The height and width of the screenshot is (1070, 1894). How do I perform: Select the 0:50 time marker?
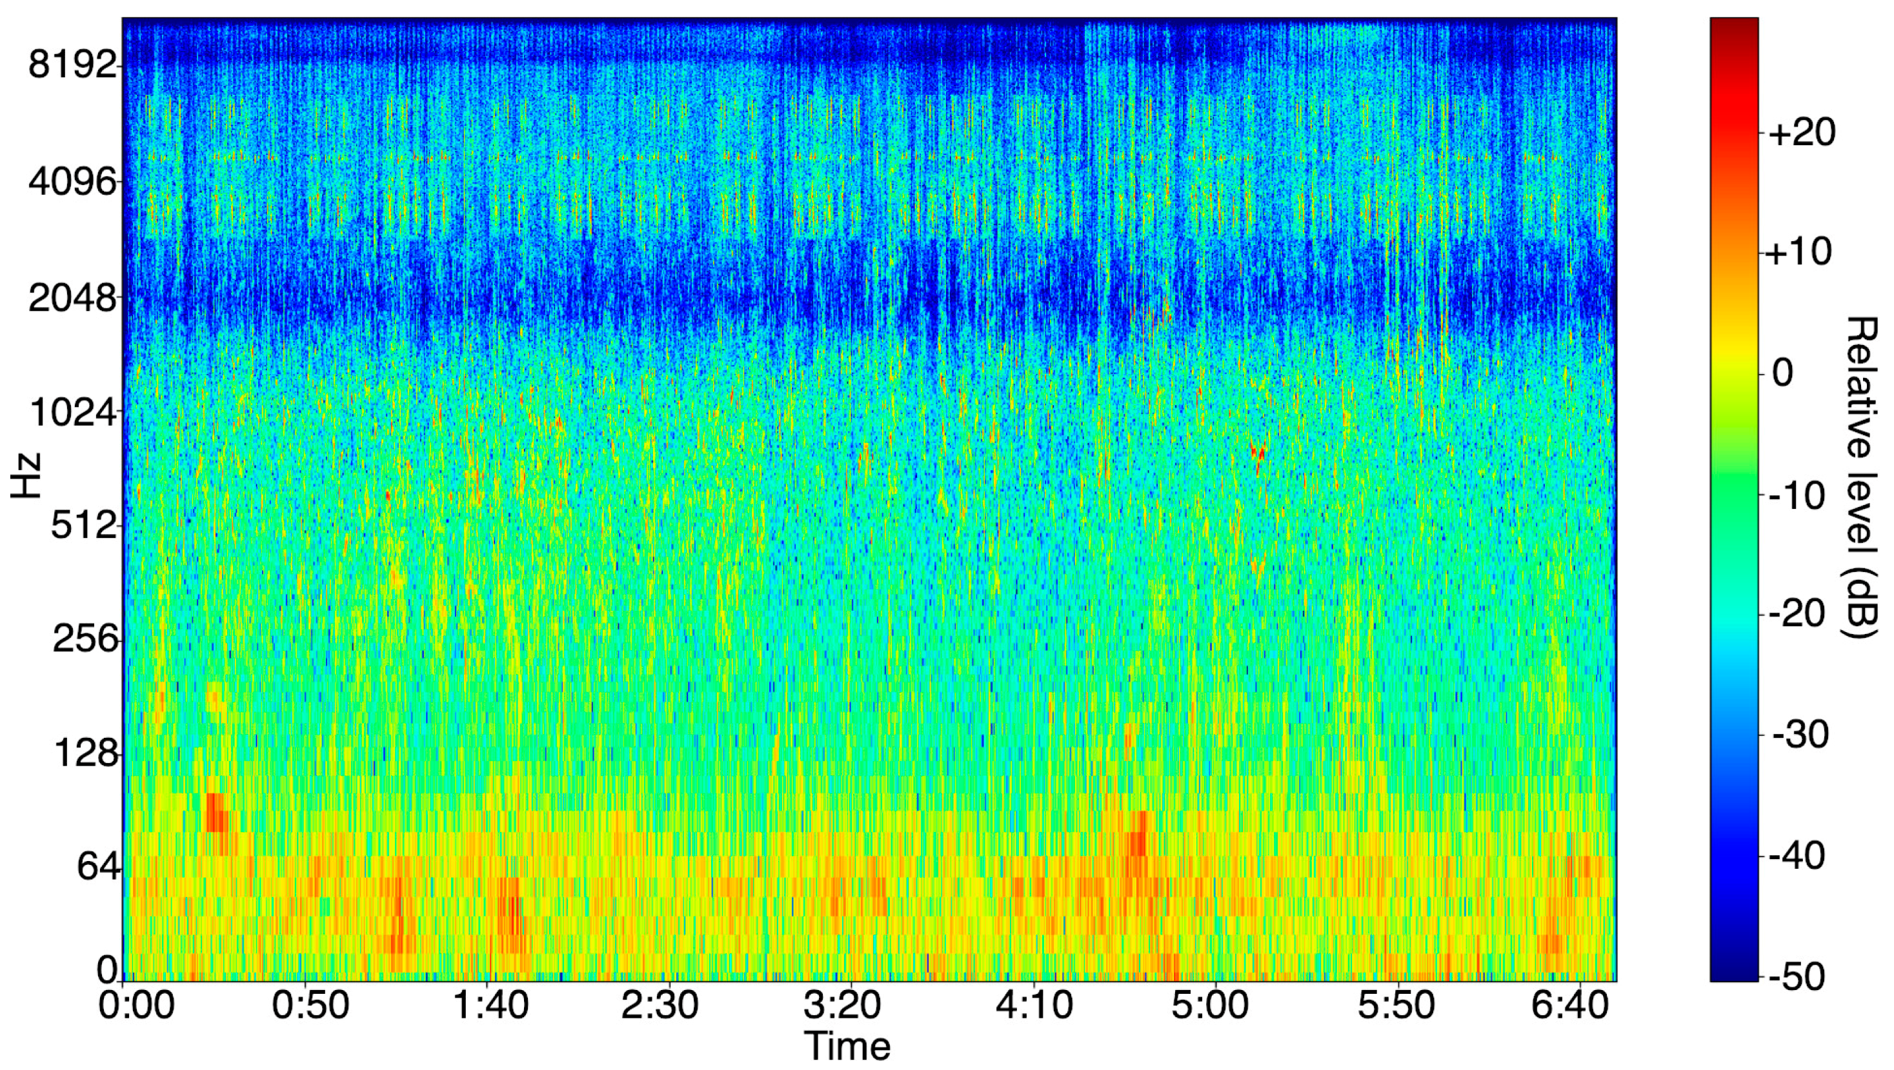310,1006
